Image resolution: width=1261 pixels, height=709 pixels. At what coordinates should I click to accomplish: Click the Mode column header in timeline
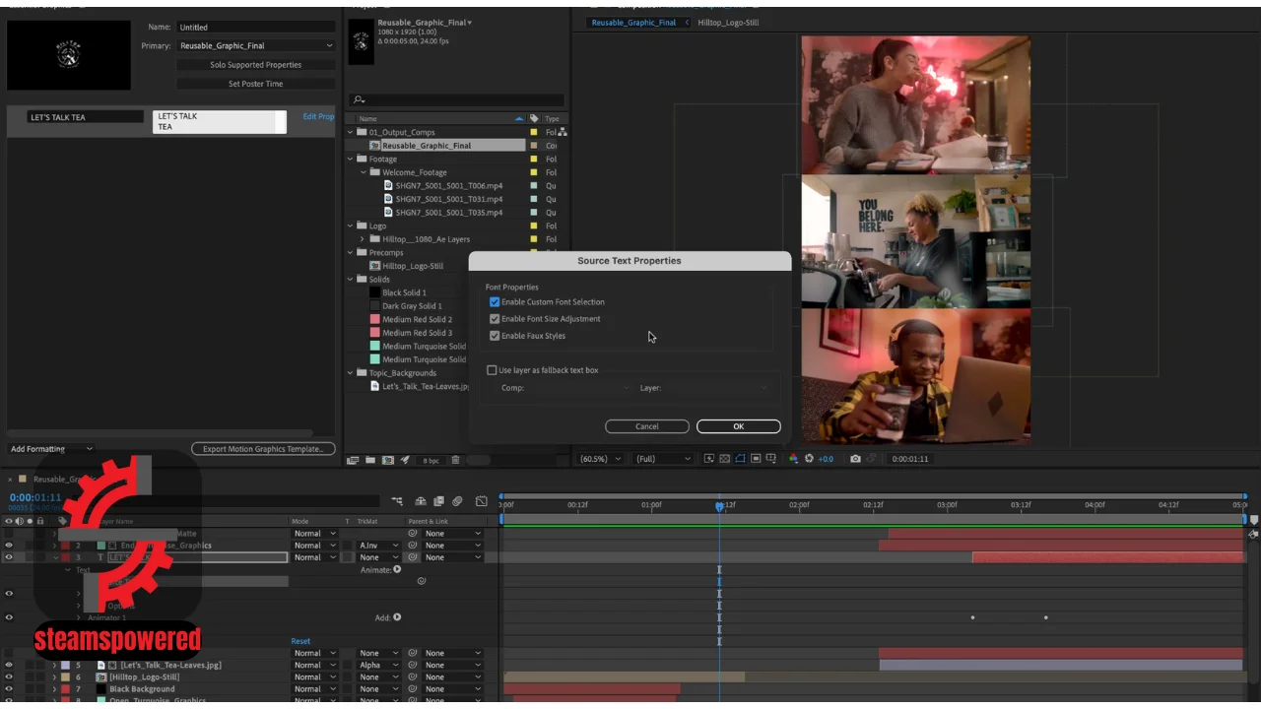coord(300,521)
